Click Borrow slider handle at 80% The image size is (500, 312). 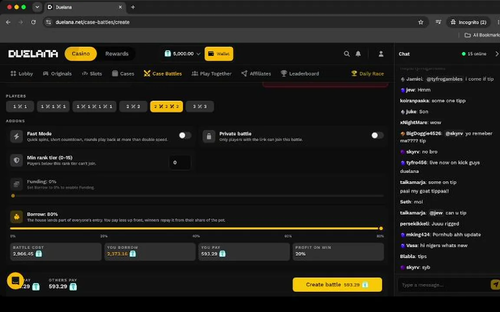(381, 228)
